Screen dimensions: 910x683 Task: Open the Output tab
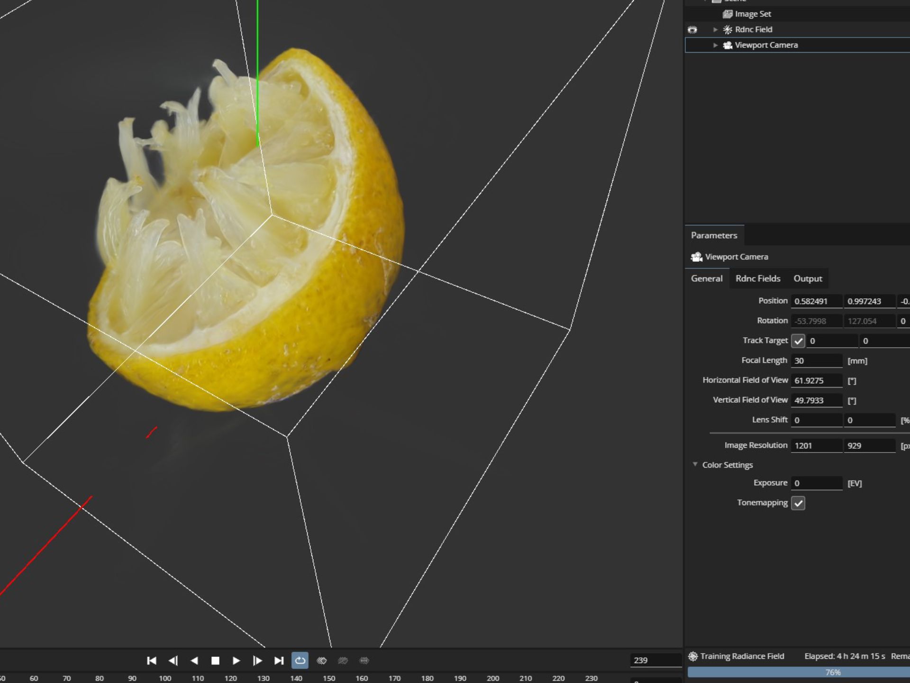[x=808, y=278]
